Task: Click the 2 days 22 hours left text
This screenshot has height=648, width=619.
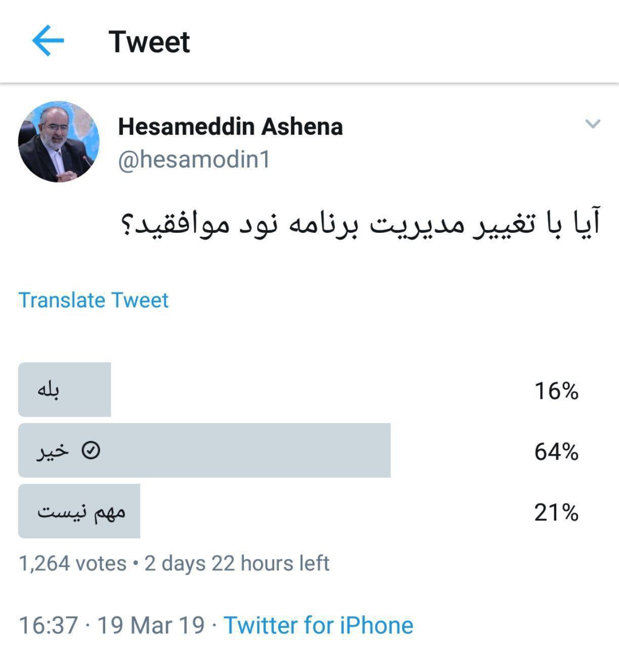Action: point(237,563)
